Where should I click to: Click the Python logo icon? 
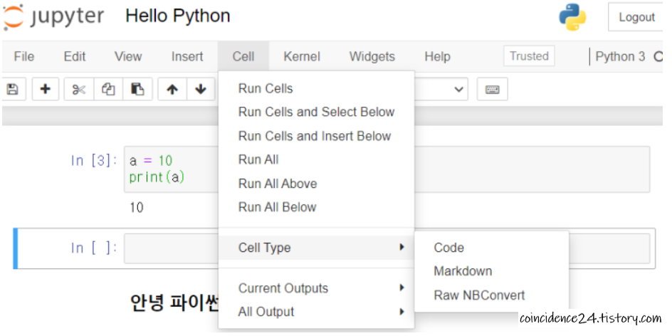point(572,17)
